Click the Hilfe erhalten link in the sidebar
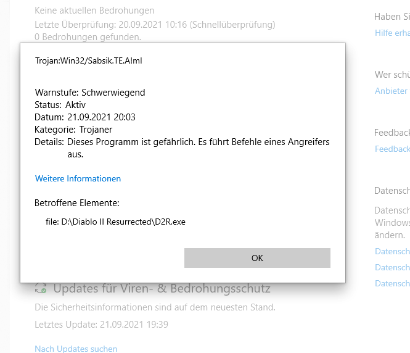Screen dimensions: 410x353 [392, 33]
